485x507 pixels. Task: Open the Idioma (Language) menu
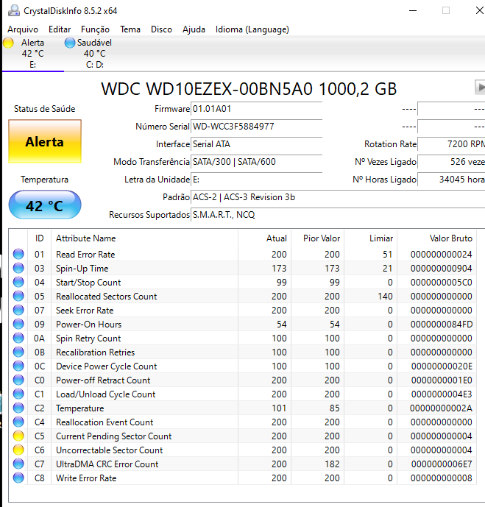252,29
